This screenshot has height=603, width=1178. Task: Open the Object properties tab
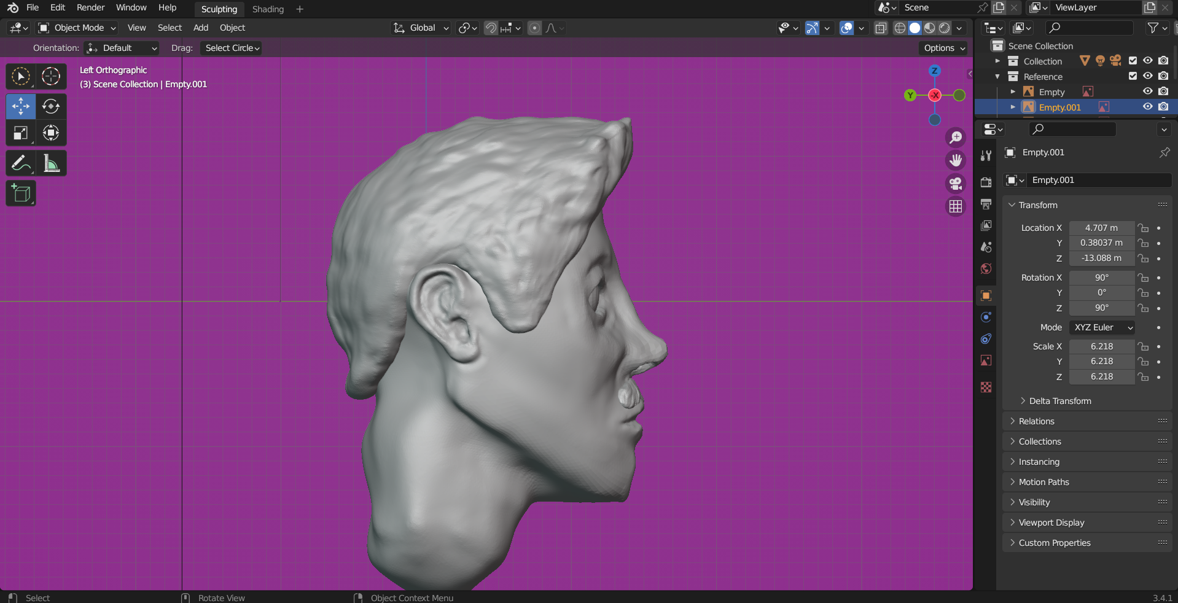tap(986, 296)
